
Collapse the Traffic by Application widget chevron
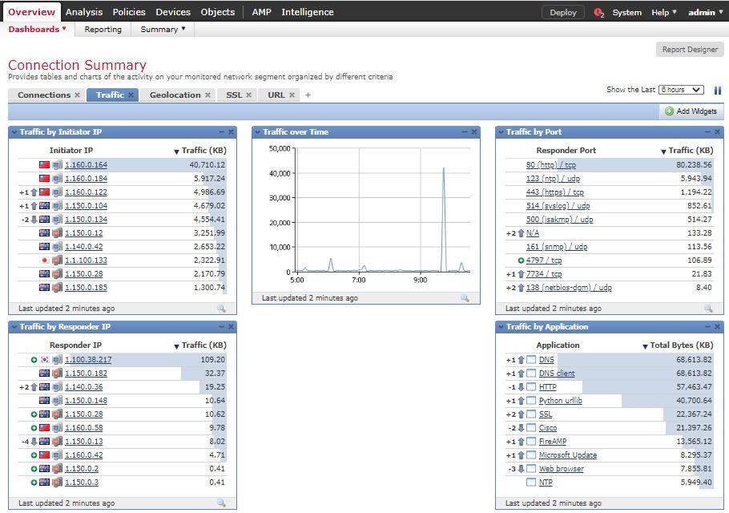501,327
